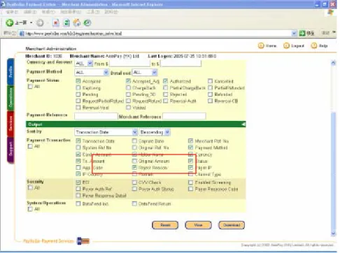Collapse the Output section arrow icon
This screenshot has height=253, width=340.
(243, 124)
